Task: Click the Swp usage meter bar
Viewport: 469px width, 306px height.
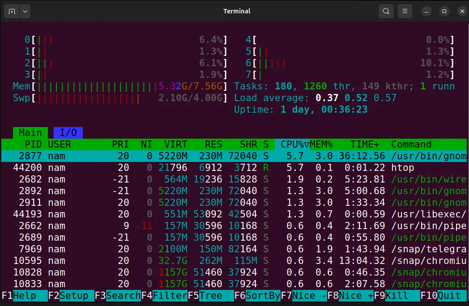Action: [120, 98]
